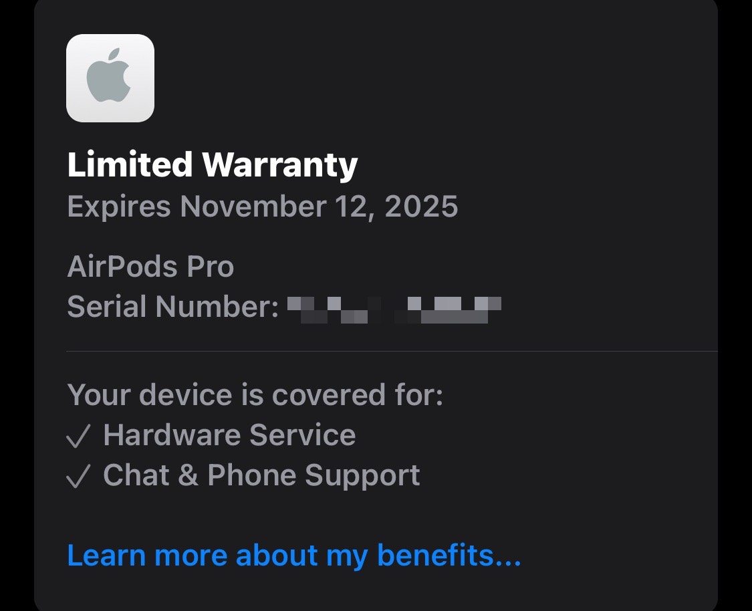Viewport: 752px width, 611px height.
Task: Click the Apple logo icon
Action: (110, 78)
